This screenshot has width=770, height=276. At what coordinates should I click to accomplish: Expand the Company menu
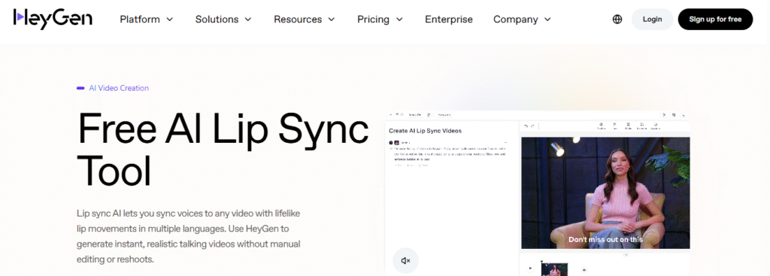point(523,20)
